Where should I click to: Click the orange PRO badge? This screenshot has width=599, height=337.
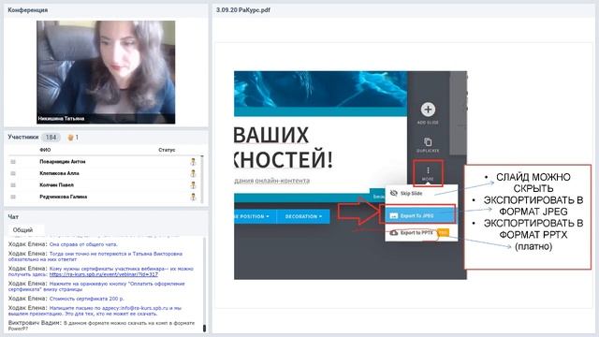(x=443, y=233)
